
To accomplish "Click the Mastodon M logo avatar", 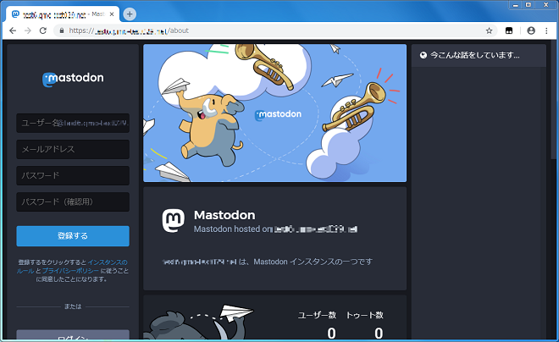I will (174, 221).
